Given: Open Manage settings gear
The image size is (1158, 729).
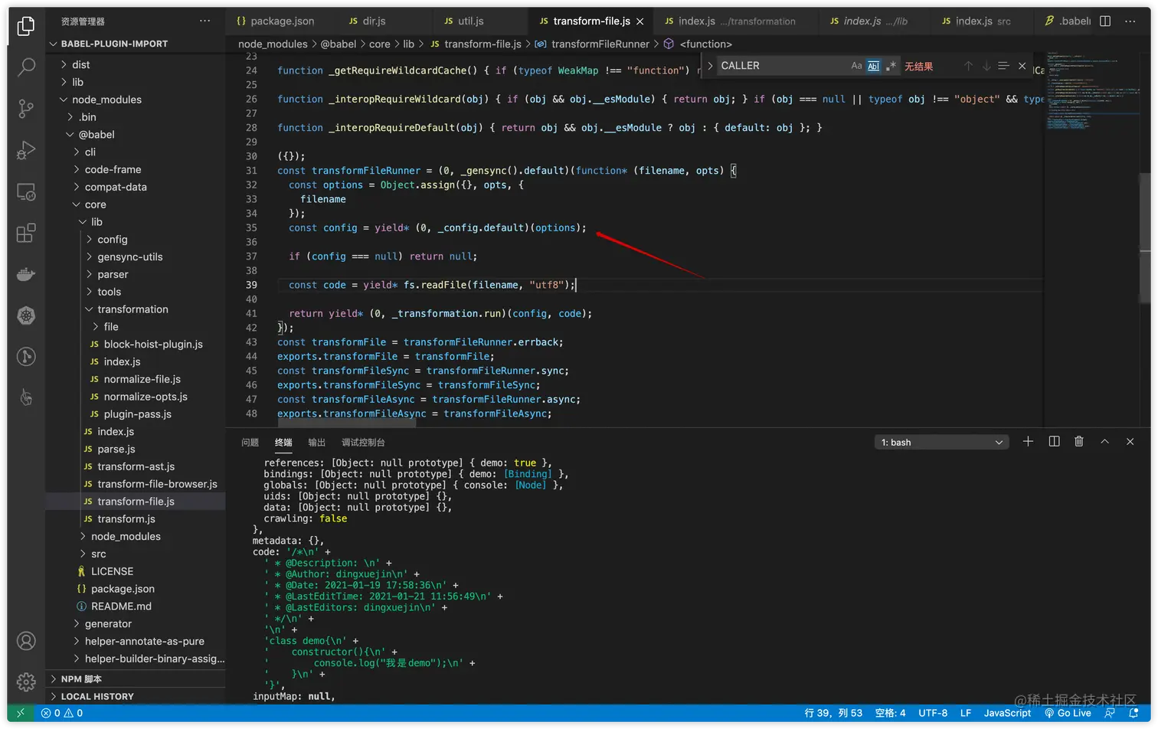Looking at the screenshot, I should pos(26,682).
